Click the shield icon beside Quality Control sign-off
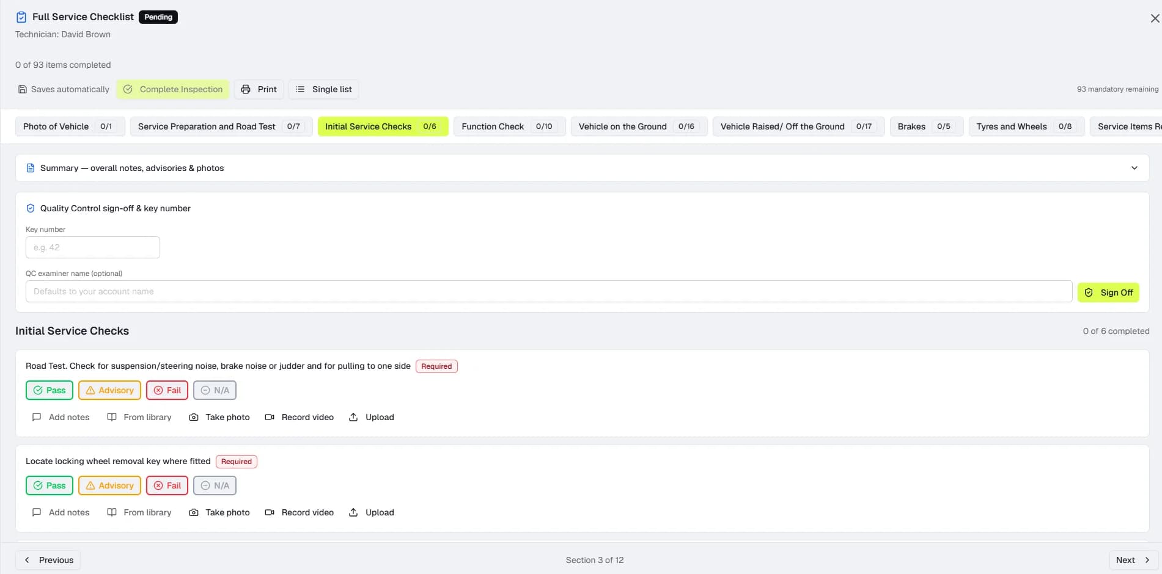The height and width of the screenshot is (574, 1162). tap(31, 208)
